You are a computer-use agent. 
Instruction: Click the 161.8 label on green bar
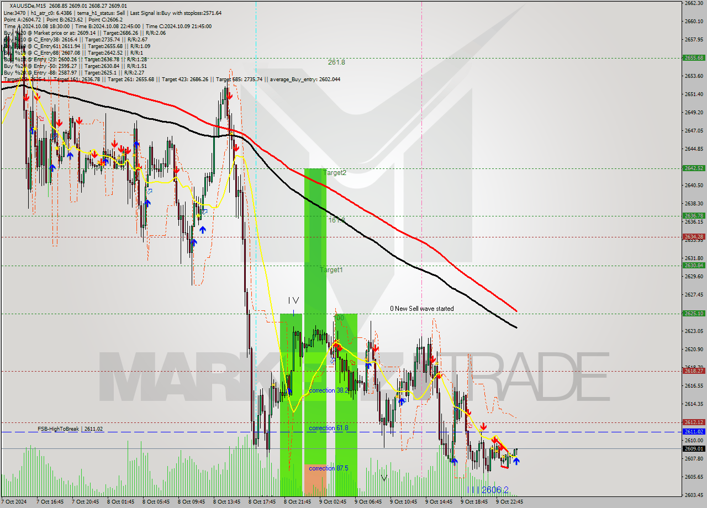(x=336, y=220)
